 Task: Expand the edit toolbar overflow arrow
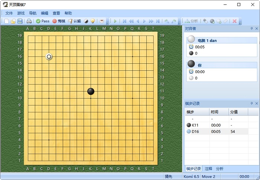[240, 23]
